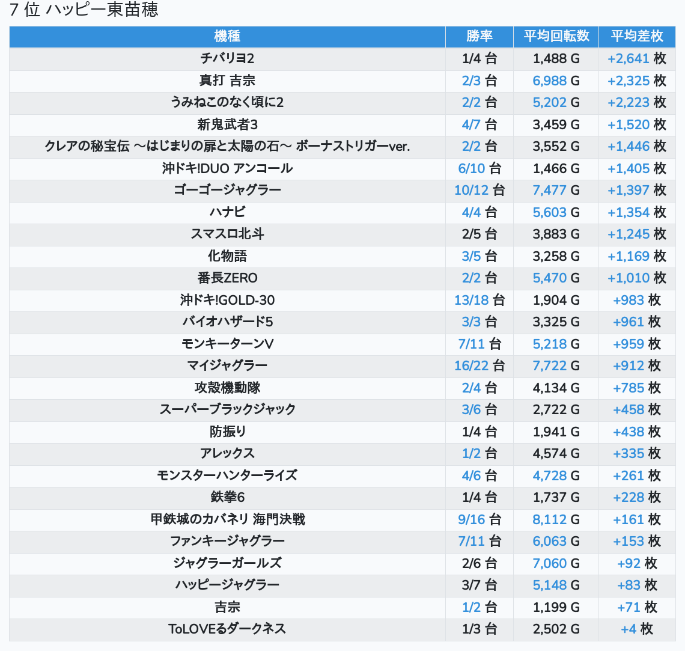Open the 10/12 win rate for ゴーゴージャグラー
685x651 pixels.
(x=471, y=191)
